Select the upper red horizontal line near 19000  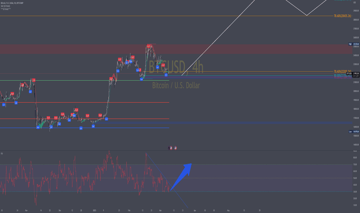pos(85,102)
